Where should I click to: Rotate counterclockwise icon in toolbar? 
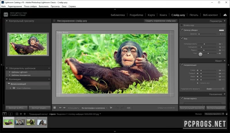(117, 108)
